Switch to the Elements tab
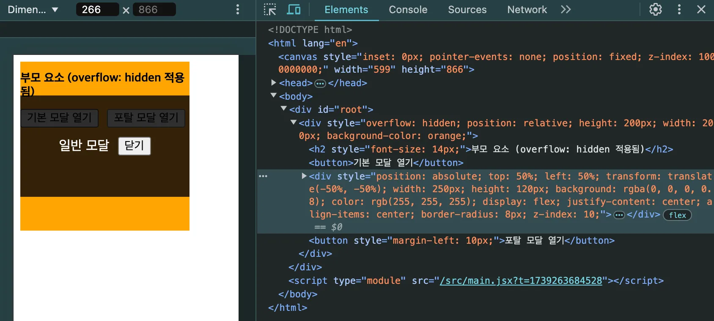The width and height of the screenshot is (714, 321). coord(346,10)
